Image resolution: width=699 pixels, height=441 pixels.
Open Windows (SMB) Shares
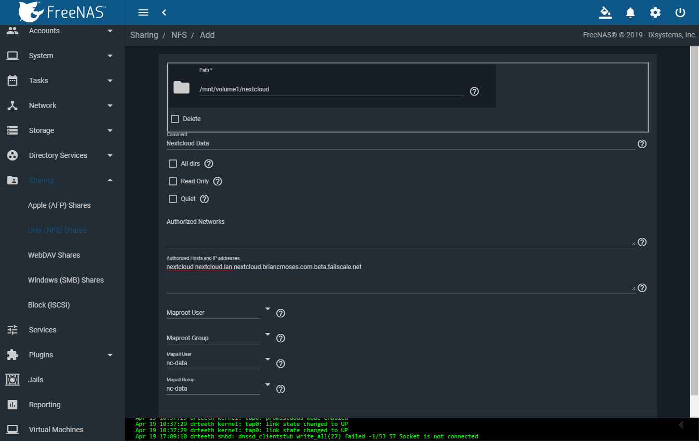(x=66, y=280)
